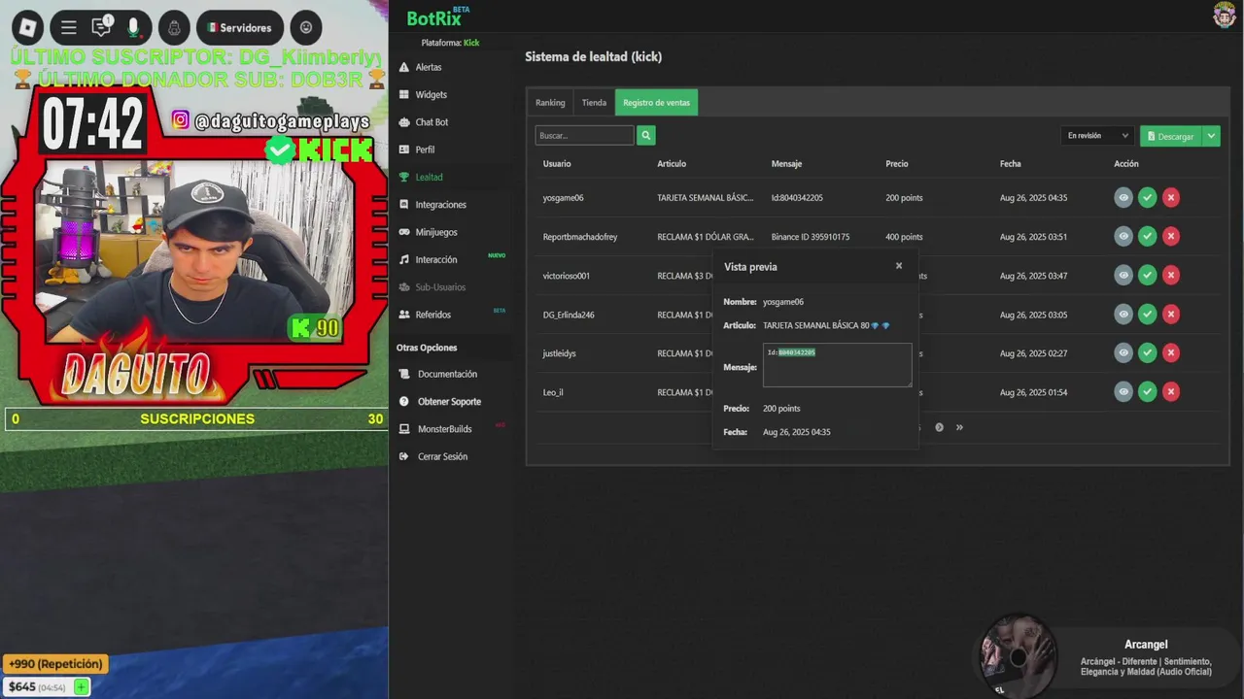The width and height of the screenshot is (1244, 699).
Task: Open Integraciones section
Action: coord(440,205)
